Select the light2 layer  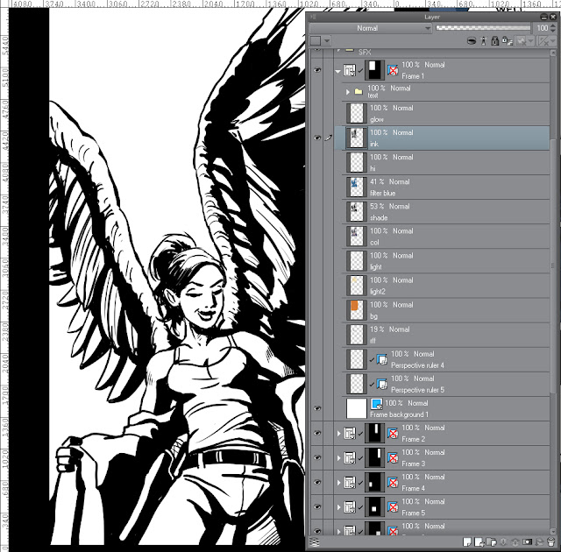click(445, 286)
